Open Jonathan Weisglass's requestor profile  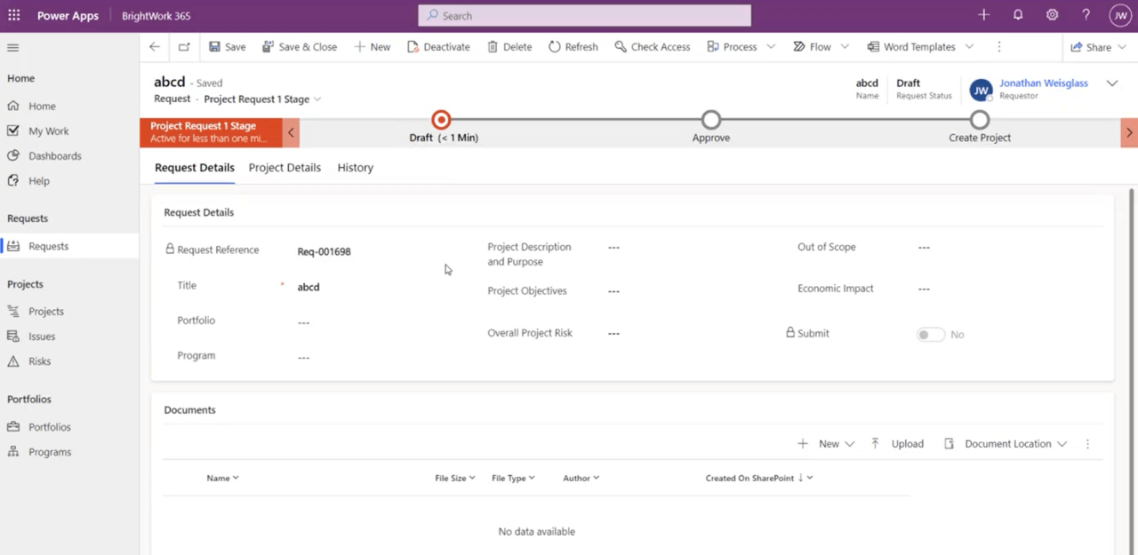click(1043, 83)
